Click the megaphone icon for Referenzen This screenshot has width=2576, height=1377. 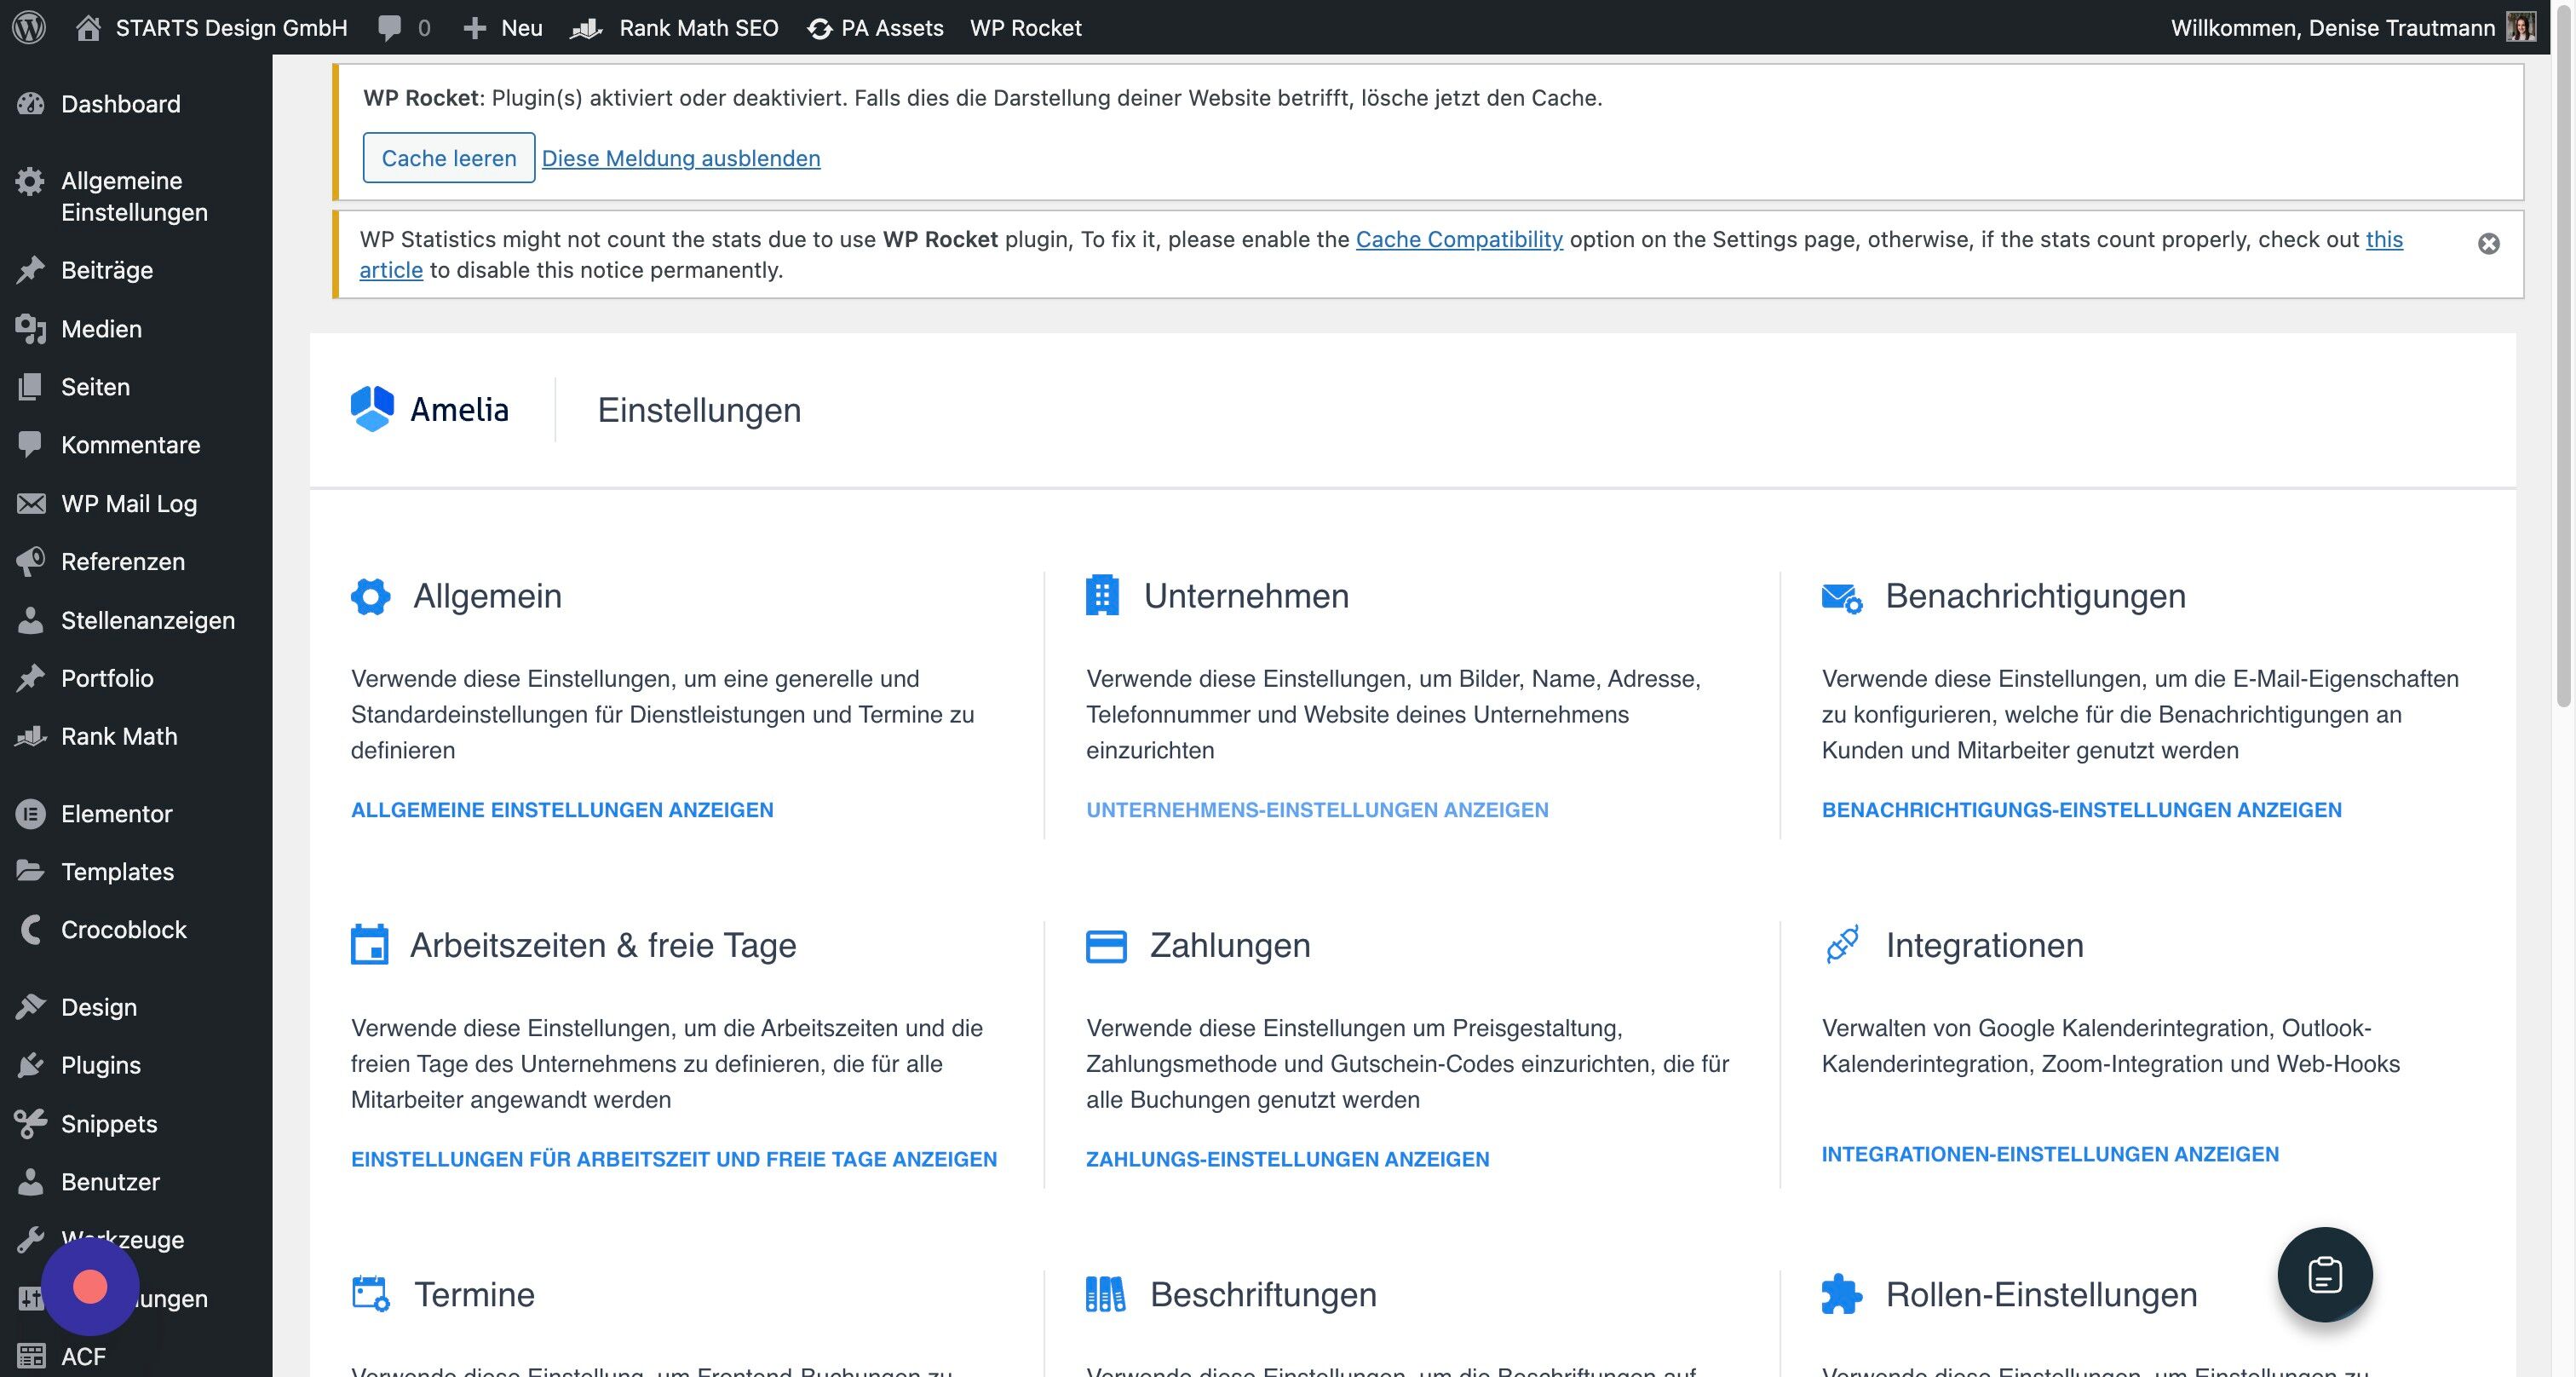coord(31,562)
